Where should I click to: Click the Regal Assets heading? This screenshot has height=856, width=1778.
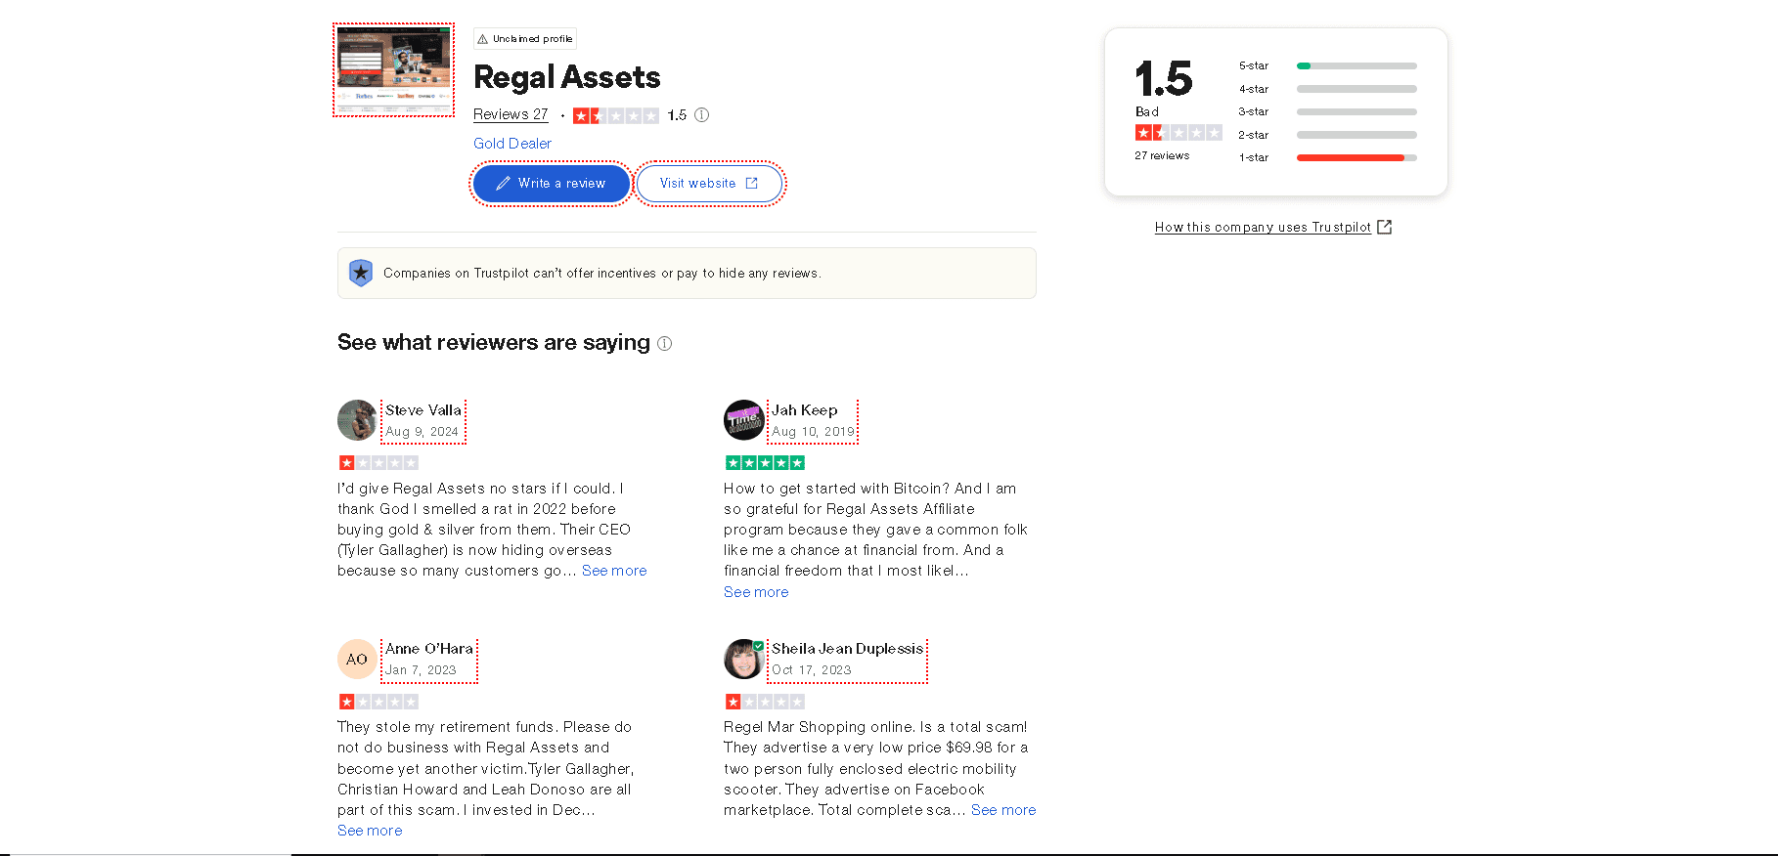point(567,77)
